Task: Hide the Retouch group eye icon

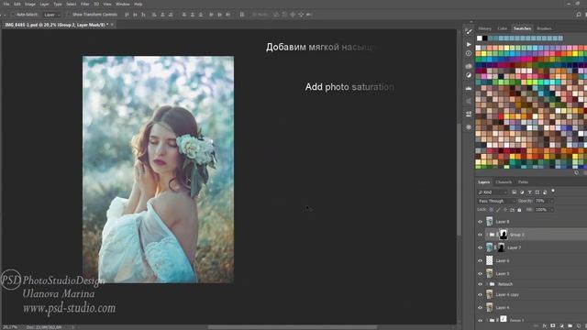Action: (481, 284)
